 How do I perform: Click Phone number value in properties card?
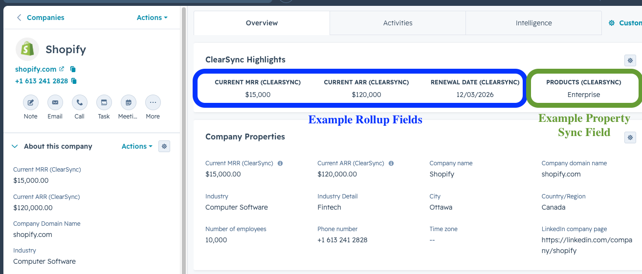tap(342, 240)
